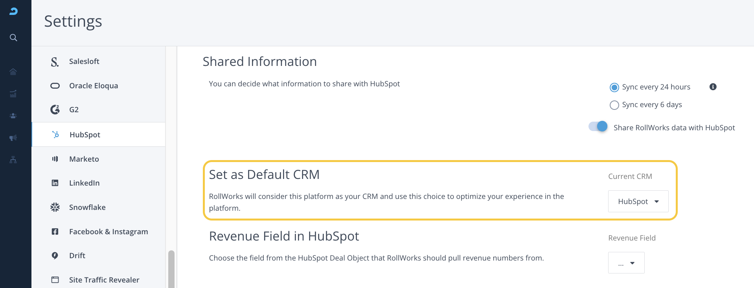Viewport: 754px width, 288px height.
Task: Open search from the left navigation bar
Action: (x=13, y=38)
